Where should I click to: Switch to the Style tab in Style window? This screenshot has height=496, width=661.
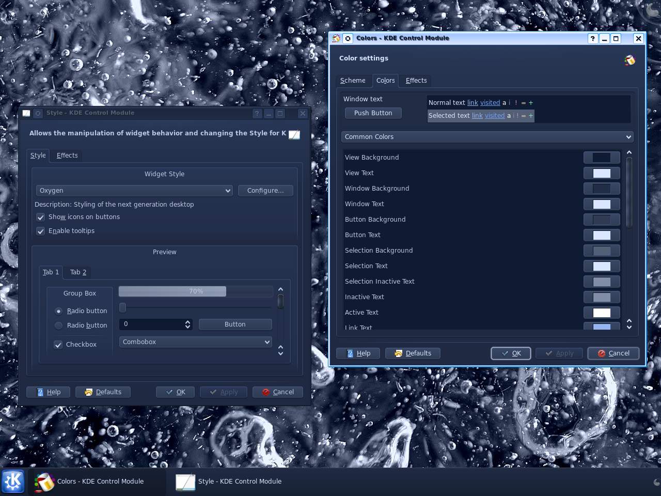38,156
